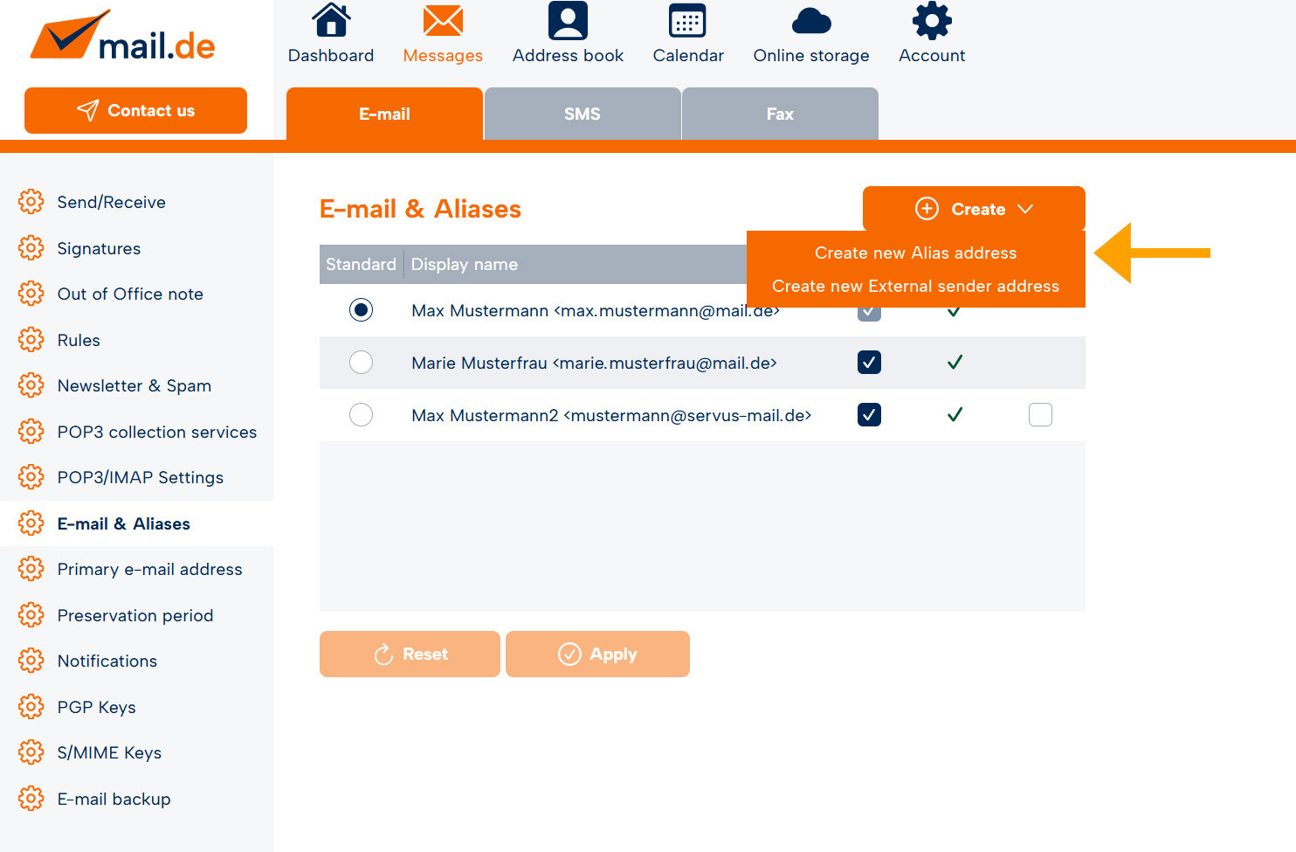
Task: Open the Calendar icon
Action: point(687,21)
